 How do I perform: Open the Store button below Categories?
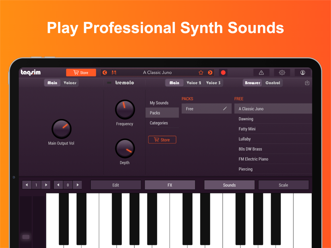[x=162, y=140]
